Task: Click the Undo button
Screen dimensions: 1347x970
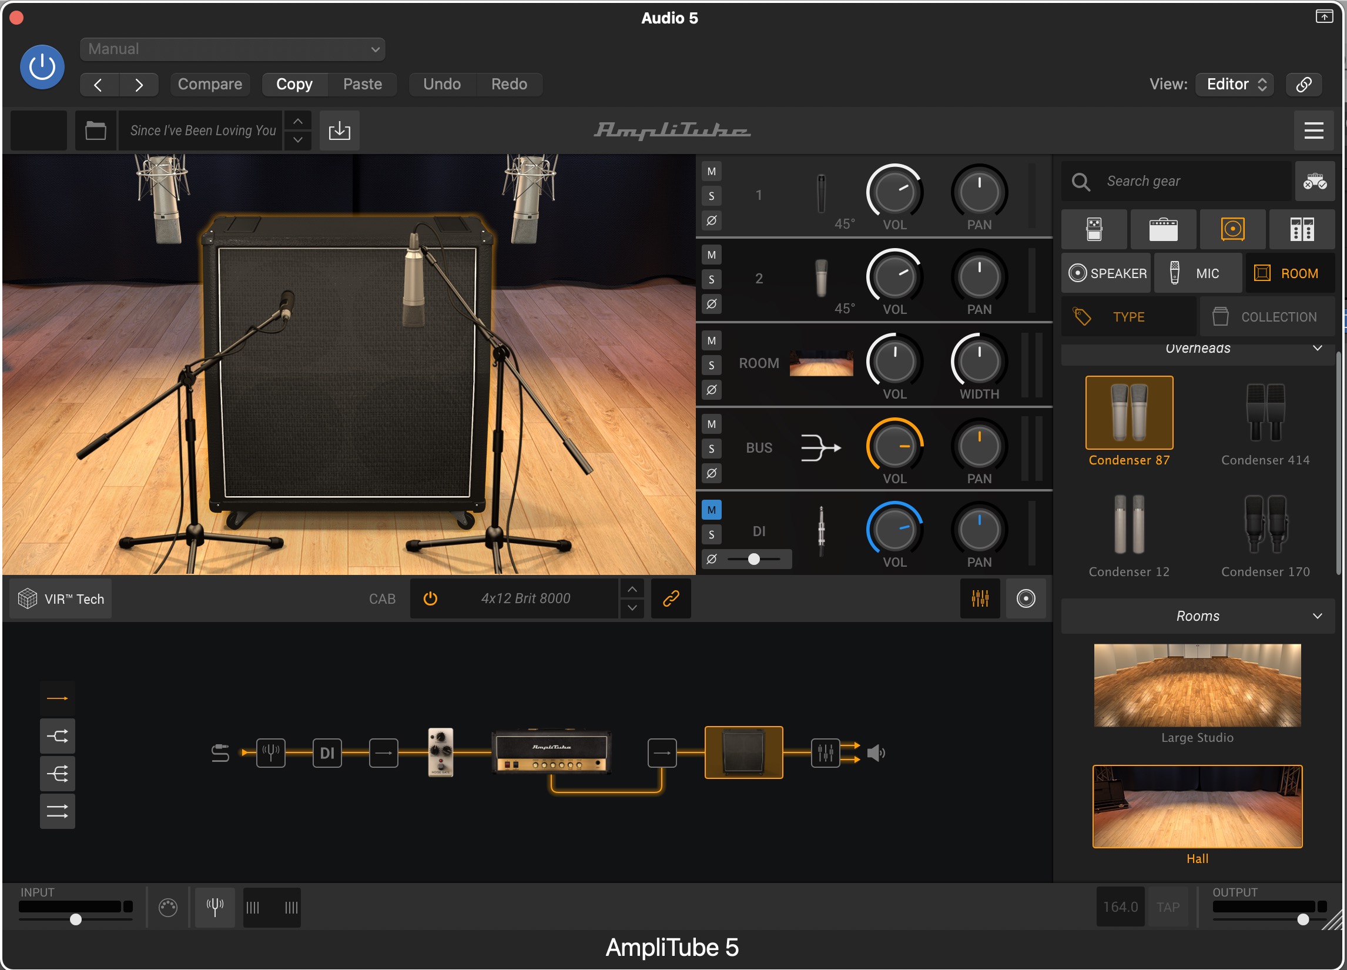Action: [442, 83]
